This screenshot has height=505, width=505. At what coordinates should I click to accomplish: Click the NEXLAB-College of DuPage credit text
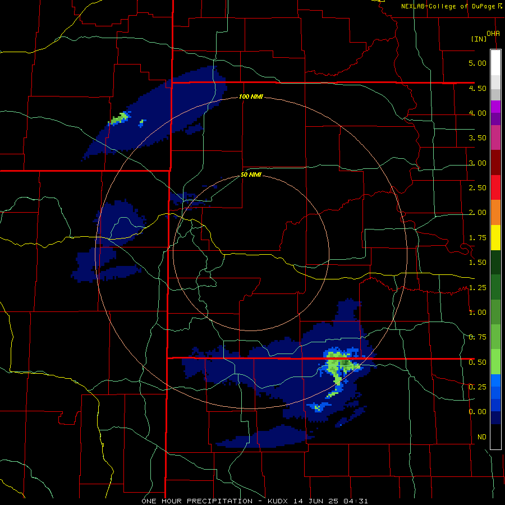[449, 6]
